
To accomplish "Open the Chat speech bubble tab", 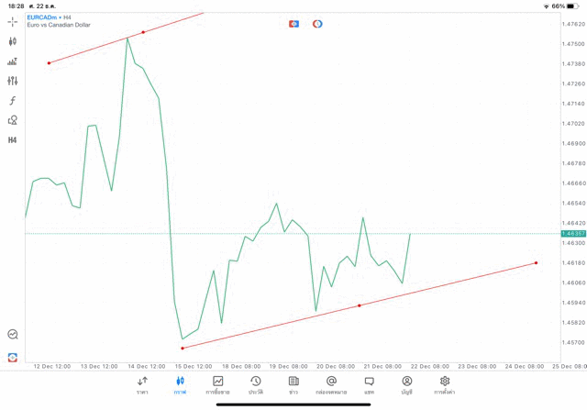I will pos(369,384).
